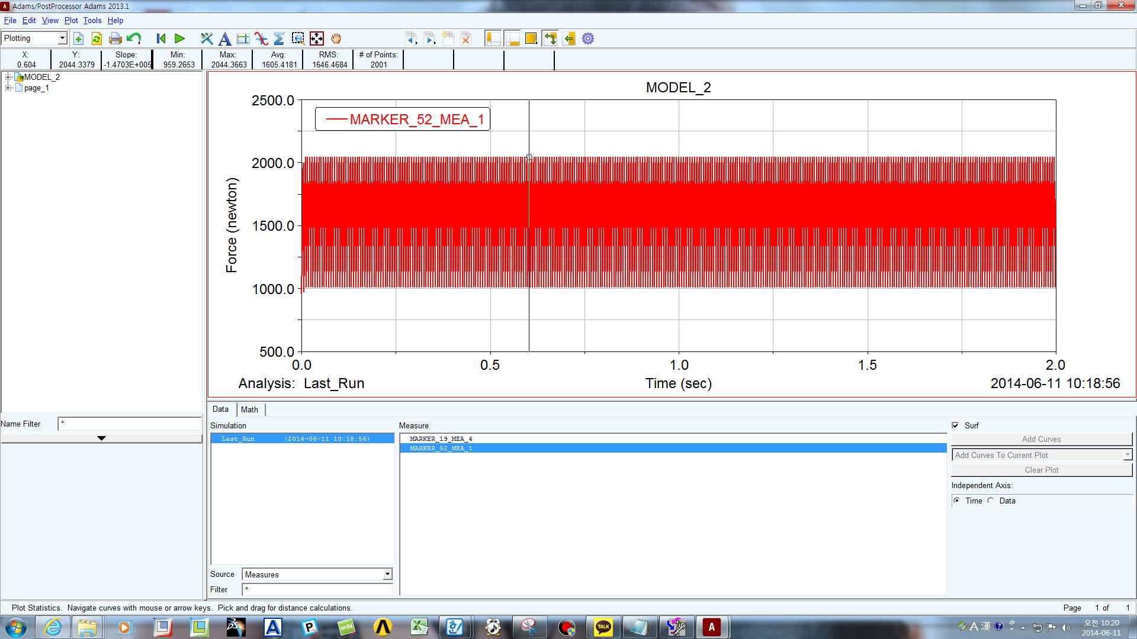This screenshot has height=639, width=1137.
Task: Expand the MODEL_2 tree node
Action: 8,77
